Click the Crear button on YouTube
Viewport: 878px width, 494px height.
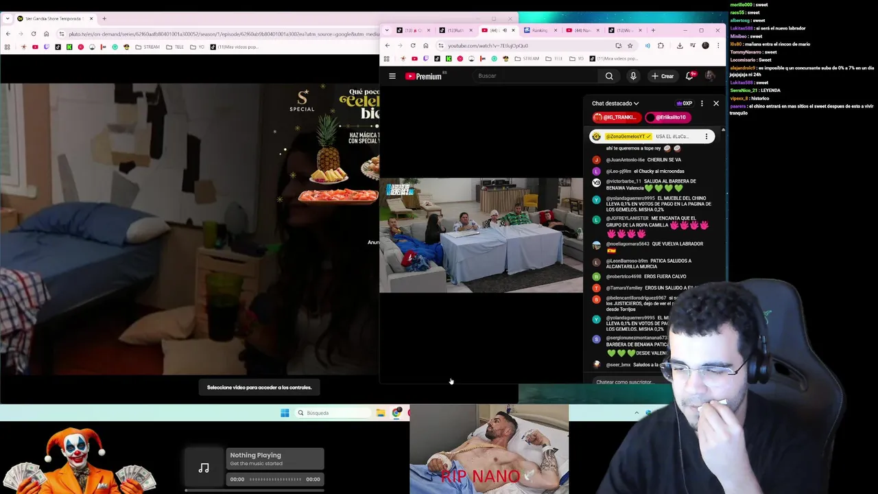tap(663, 76)
